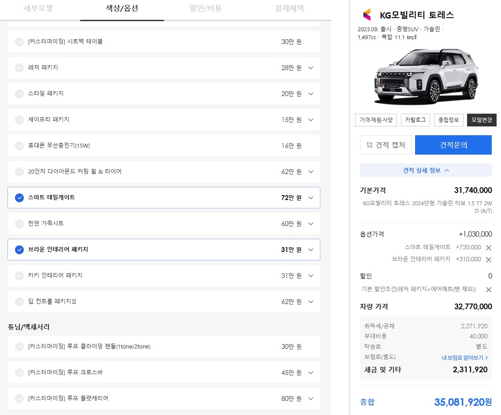Remove 브라운 인테리어 패키지 with its X icon
Viewport: 501px width, 415px height.
click(x=488, y=259)
